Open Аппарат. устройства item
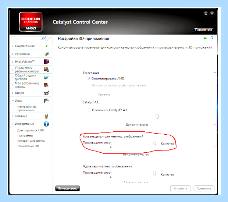 (31, 141)
